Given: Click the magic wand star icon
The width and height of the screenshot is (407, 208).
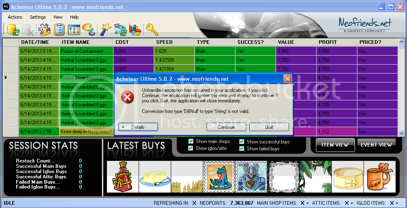Looking at the screenshot, I should pyautogui.click(x=105, y=30).
